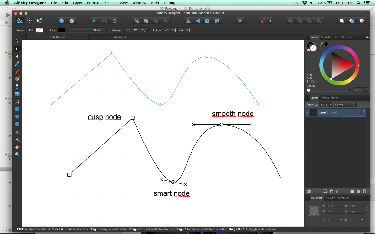Click the X position input field
Image resolution: width=375 pixels, height=234 pixels.
pyautogui.click(x=334, y=206)
